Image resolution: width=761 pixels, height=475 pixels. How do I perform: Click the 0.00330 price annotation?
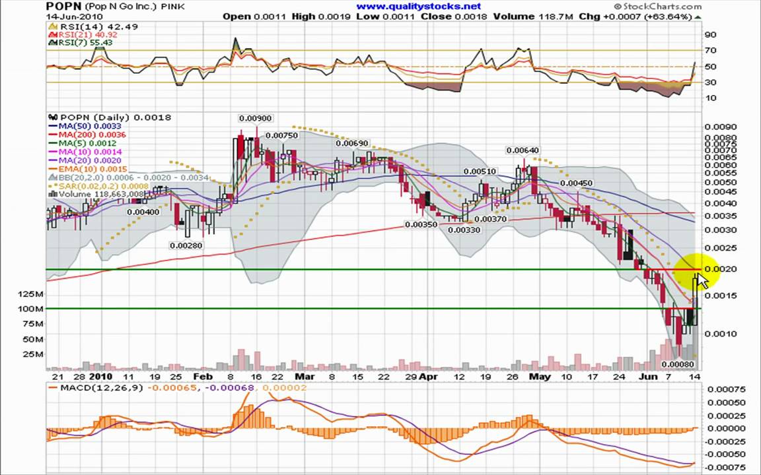coord(464,230)
